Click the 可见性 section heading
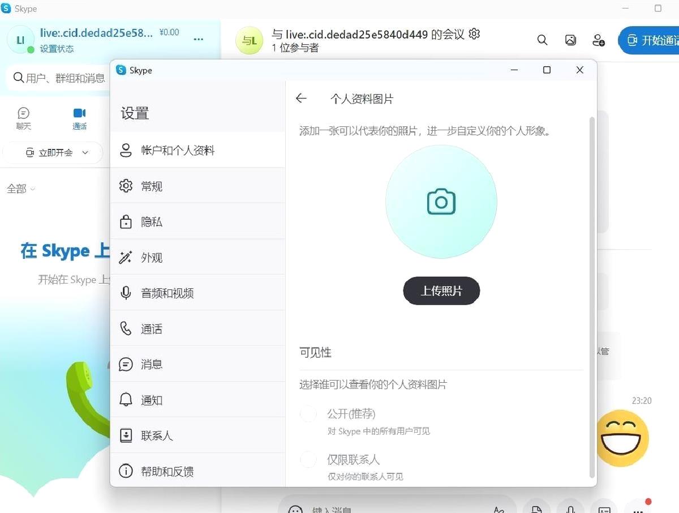 point(315,352)
